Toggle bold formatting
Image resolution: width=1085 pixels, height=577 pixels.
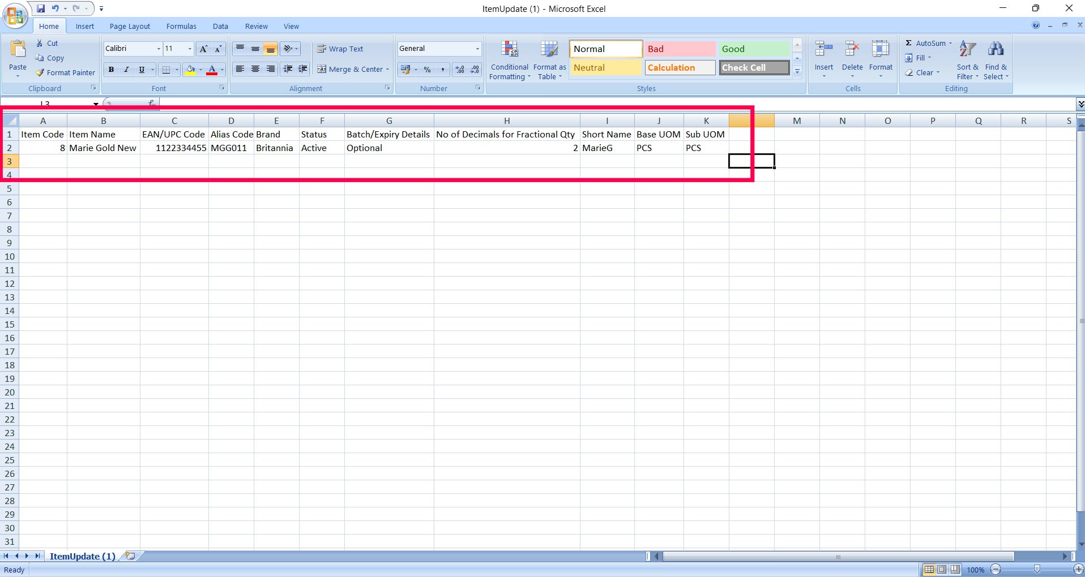[x=111, y=70]
